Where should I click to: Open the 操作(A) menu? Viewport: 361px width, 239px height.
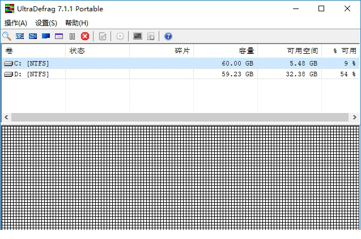[x=16, y=23]
